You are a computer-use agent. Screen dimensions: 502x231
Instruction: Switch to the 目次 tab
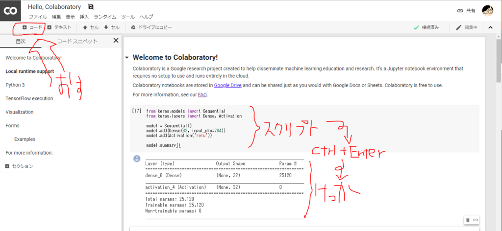[21, 41]
